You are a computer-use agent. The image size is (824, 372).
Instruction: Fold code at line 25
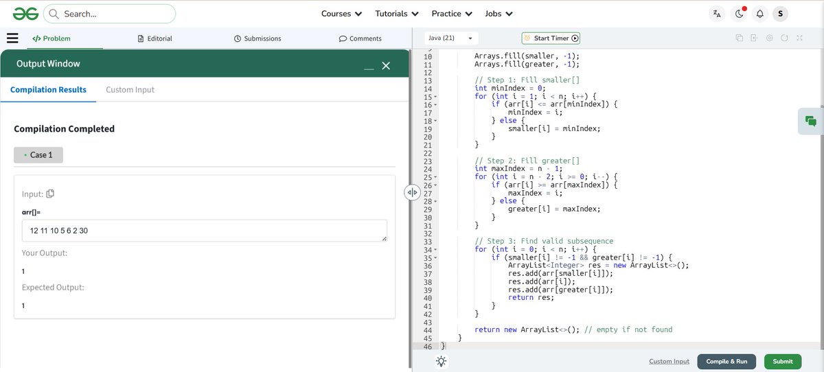click(435, 178)
